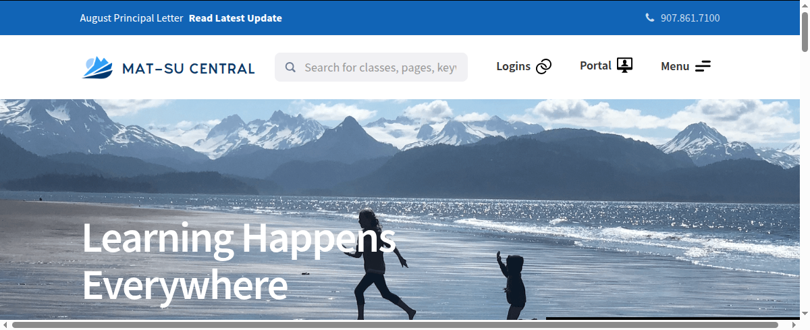
Task: Click the vertical scrollbar thumb
Action: (x=805, y=30)
